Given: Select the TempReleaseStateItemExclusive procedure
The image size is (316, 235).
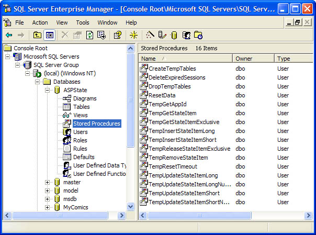Looking at the screenshot, I should pyautogui.click(x=189, y=149).
